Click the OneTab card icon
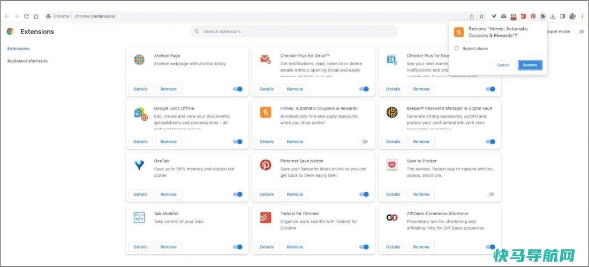The width and height of the screenshot is (589, 267). (x=139, y=165)
